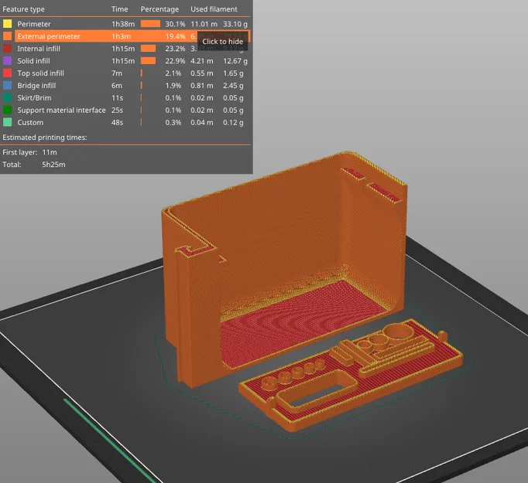This screenshot has width=528, height=483.
Task: Click the 30.1% Perimeter percentage value
Action: [x=175, y=24]
